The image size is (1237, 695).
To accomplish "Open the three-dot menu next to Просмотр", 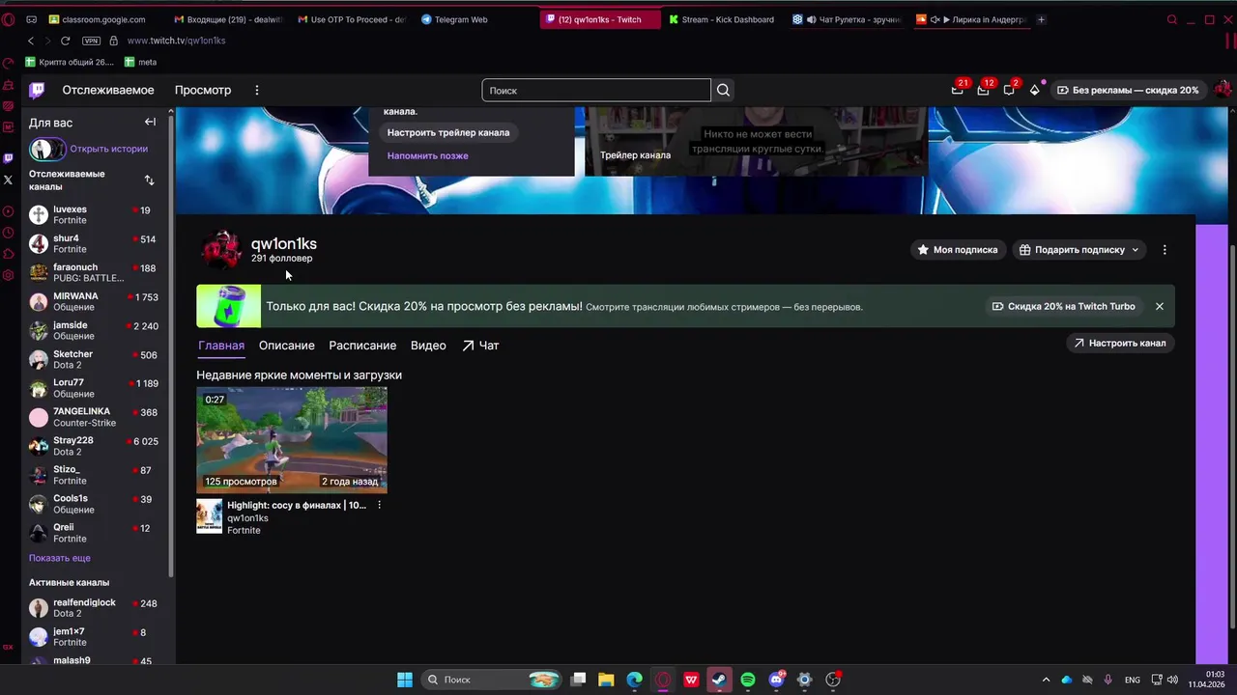I will (x=257, y=90).
